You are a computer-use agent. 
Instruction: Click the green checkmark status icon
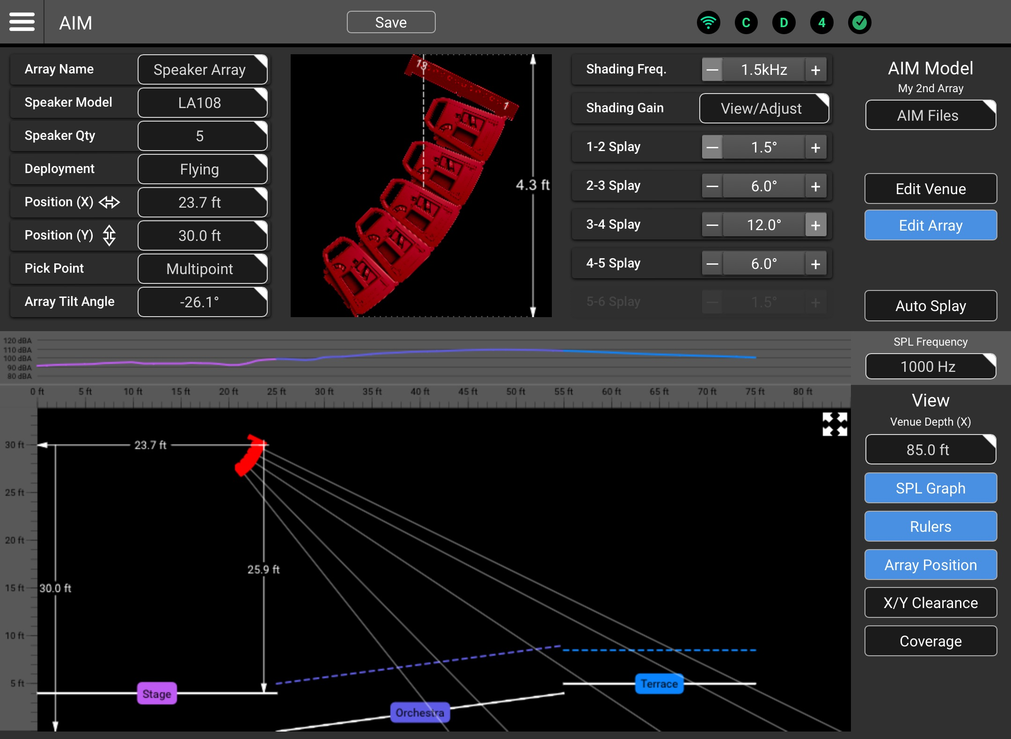859,22
